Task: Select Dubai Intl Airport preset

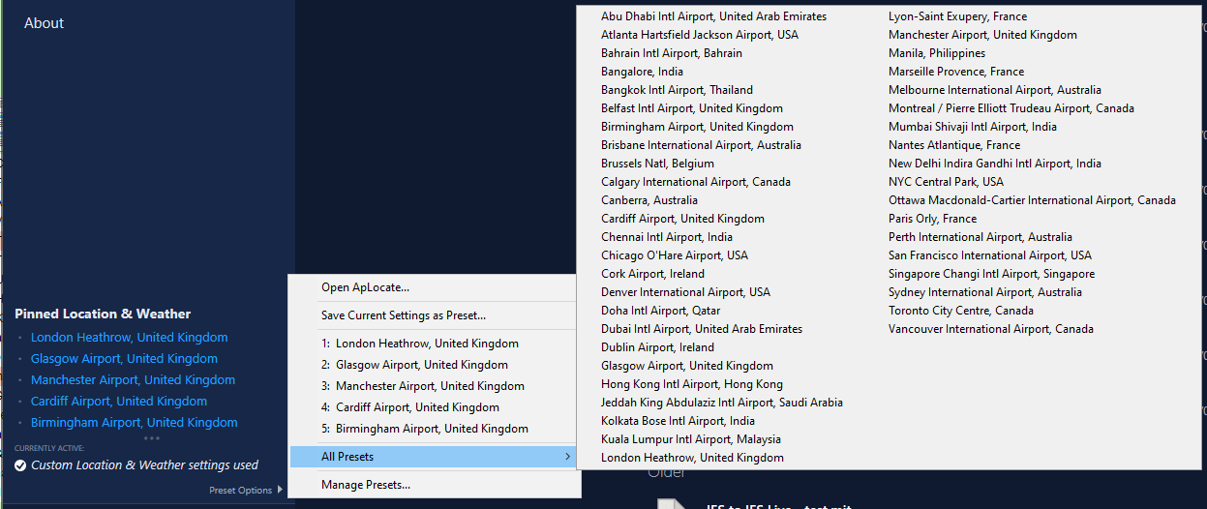Action: [701, 329]
